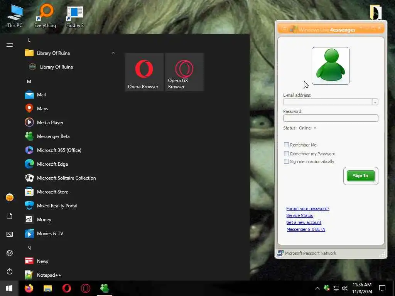Open the Service Status link
Viewport: 395px width, 296px height.
pos(299,215)
